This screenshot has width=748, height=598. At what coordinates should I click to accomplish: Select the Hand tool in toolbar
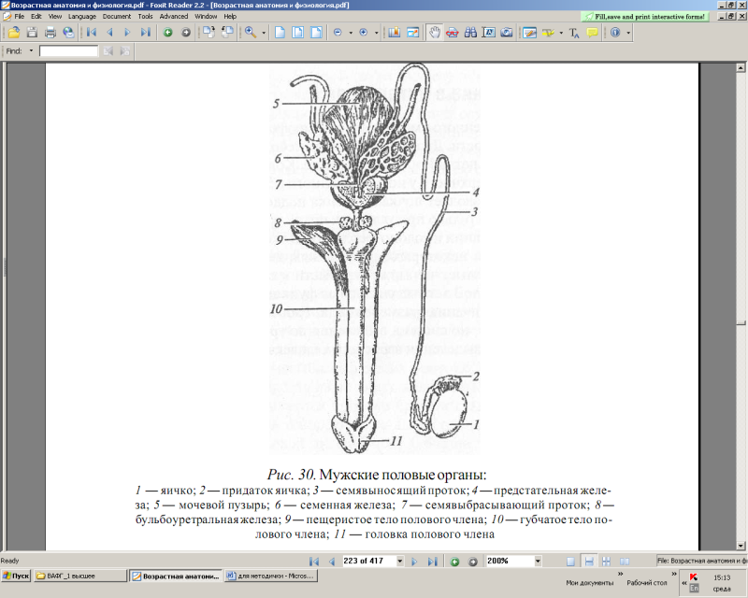click(434, 32)
